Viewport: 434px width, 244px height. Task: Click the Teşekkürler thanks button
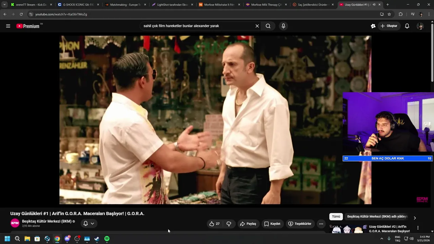[x=300, y=224]
